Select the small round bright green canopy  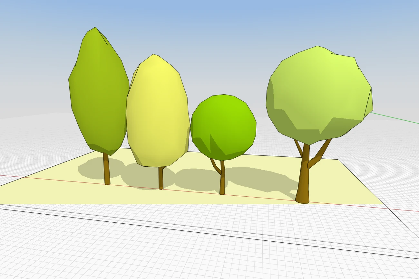(224, 126)
